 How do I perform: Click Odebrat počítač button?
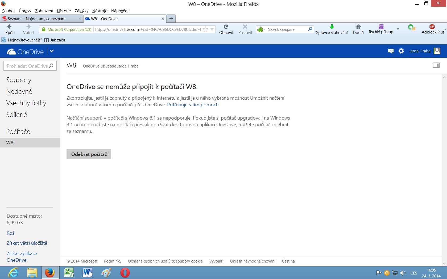[x=89, y=154]
